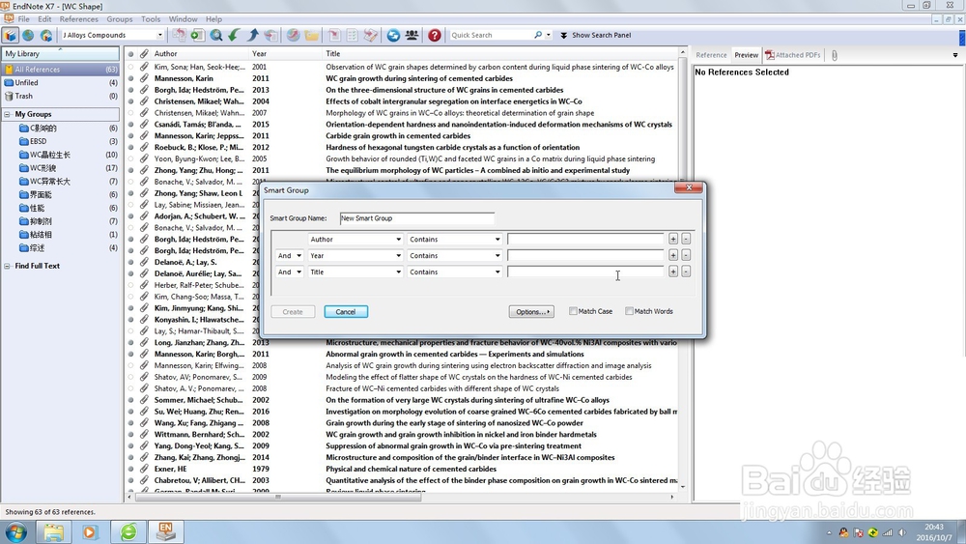Open Online Search via the magnifier globe icon
Viewport: 966px width, 544px height.
click(216, 35)
